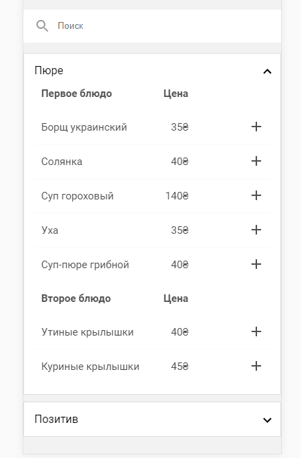Add Борщ украинский with plus icon
The image size is (301, 458).
[256, 127]
